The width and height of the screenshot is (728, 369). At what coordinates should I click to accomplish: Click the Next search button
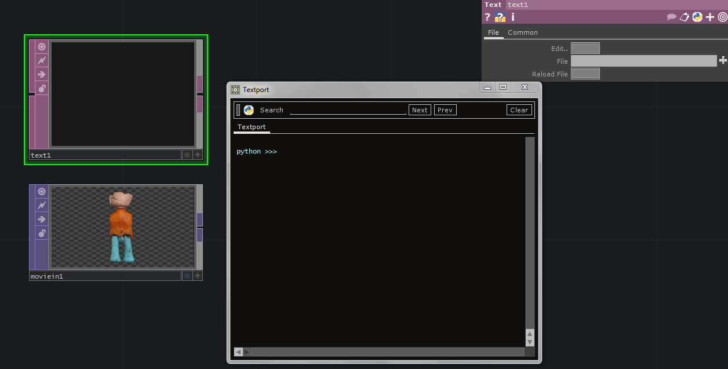[420, 110]
